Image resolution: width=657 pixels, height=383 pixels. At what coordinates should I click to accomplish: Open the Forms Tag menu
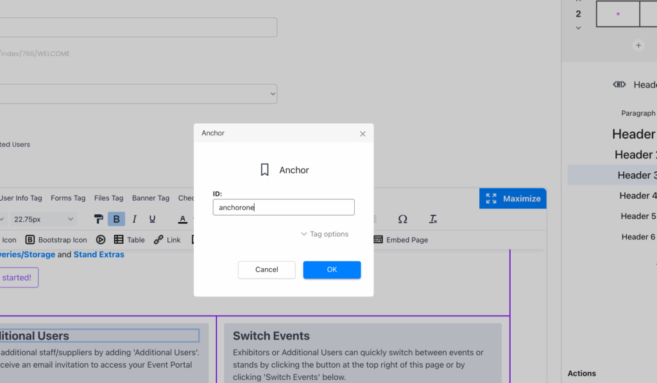68,198
